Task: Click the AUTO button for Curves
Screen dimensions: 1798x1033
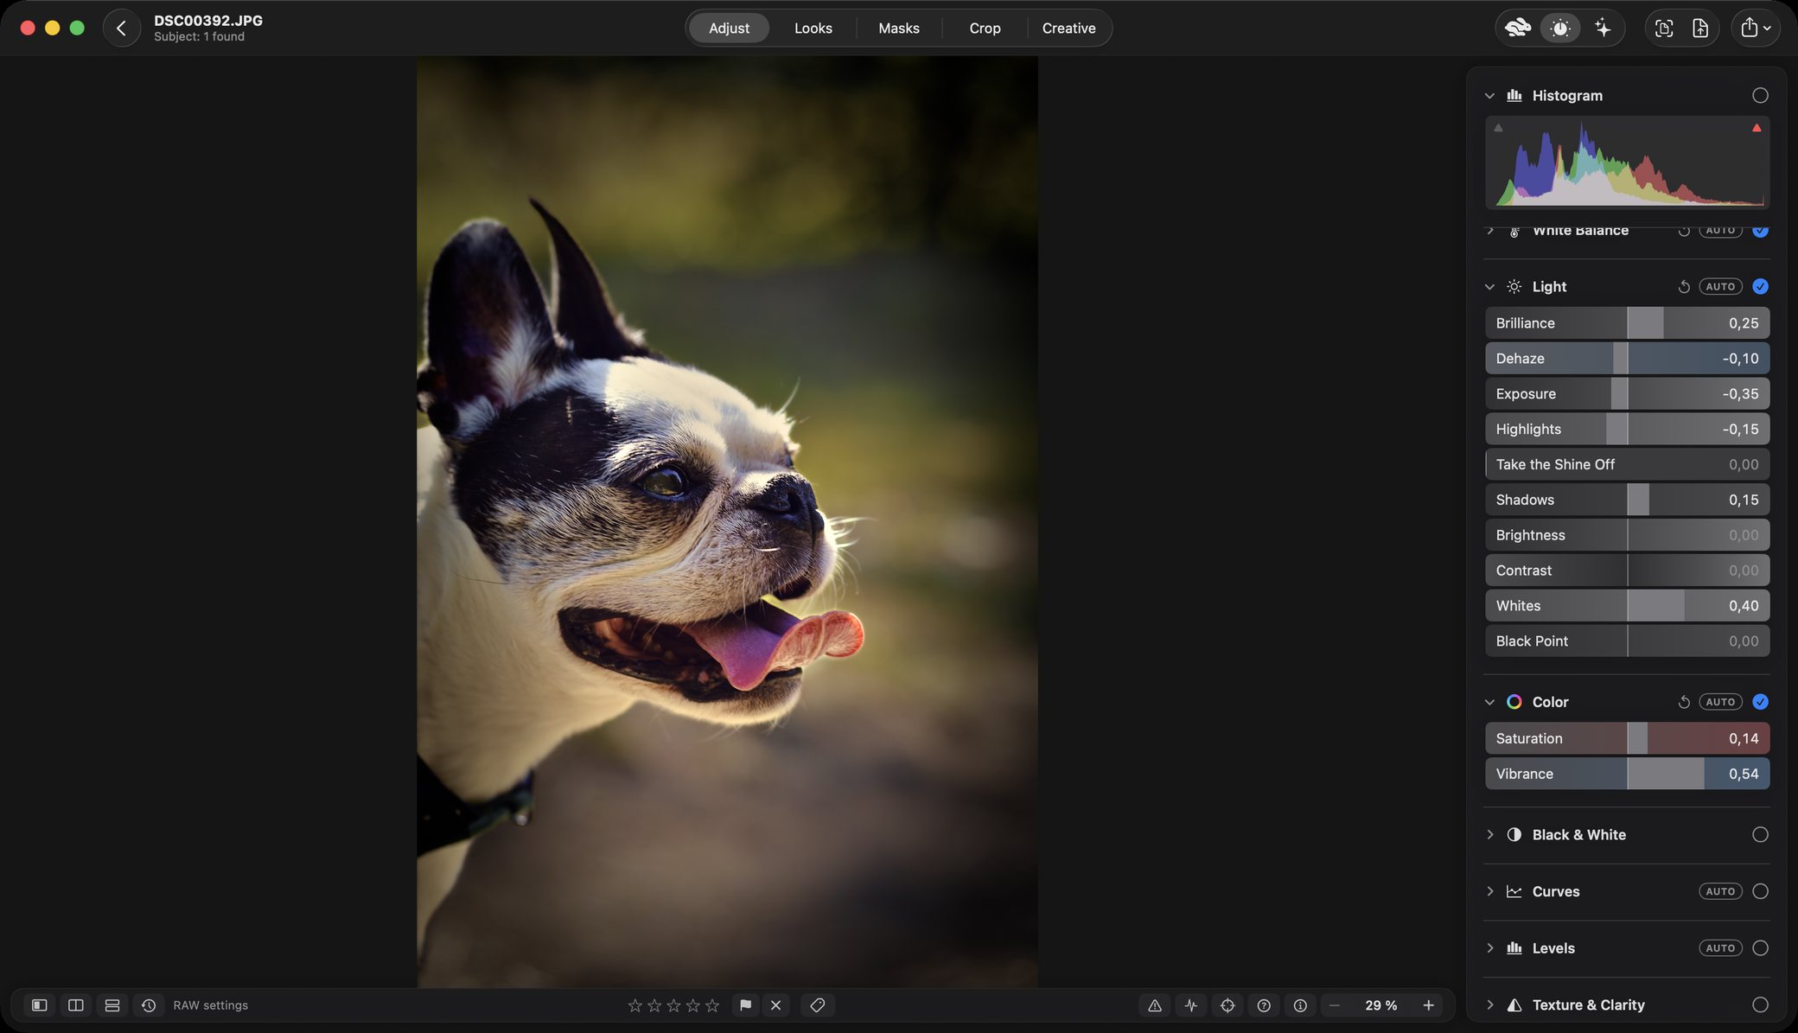Action: 1720,891
